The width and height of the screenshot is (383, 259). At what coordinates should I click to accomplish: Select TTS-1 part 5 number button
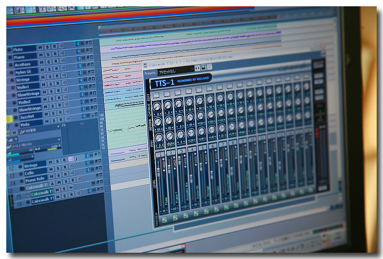click(203, 148)
